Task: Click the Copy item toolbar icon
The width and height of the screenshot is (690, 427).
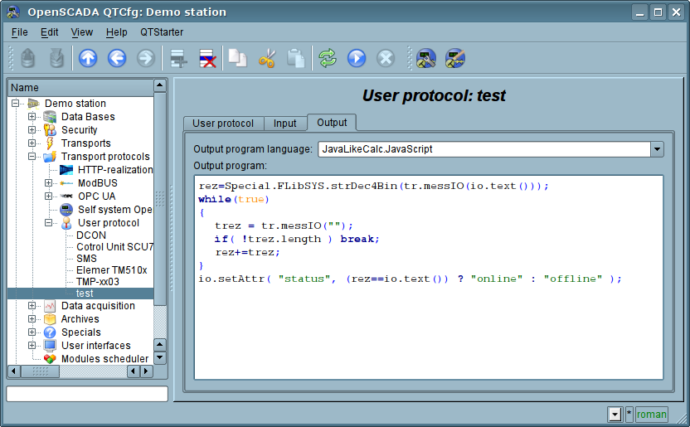Action: 238,58
